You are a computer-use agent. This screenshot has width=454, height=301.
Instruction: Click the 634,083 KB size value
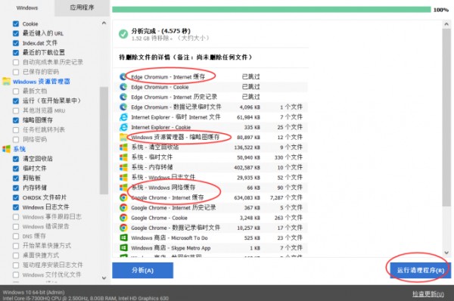coord(247,198)
